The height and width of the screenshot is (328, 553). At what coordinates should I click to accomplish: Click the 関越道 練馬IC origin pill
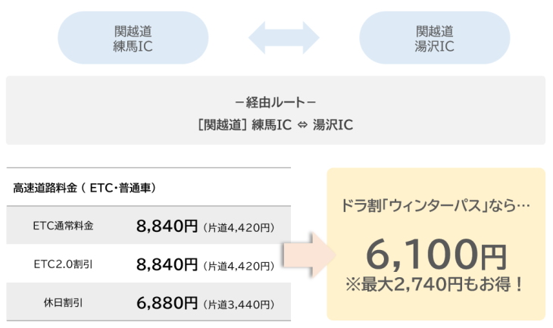(x=133, y=39)
